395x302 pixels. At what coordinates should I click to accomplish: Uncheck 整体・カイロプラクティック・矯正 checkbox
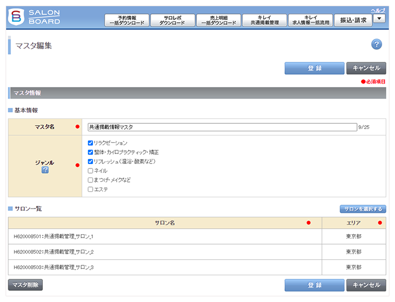click(91, 152)
